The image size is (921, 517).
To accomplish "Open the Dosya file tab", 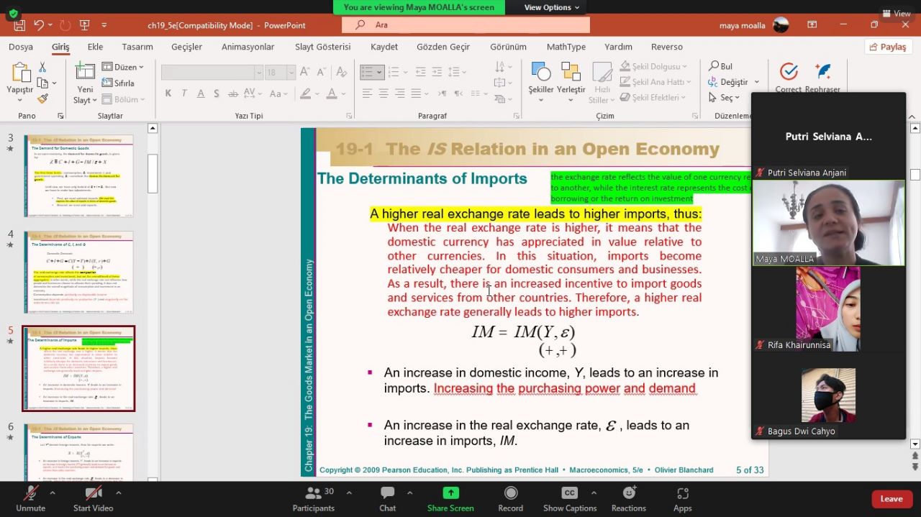I will 21,47.
